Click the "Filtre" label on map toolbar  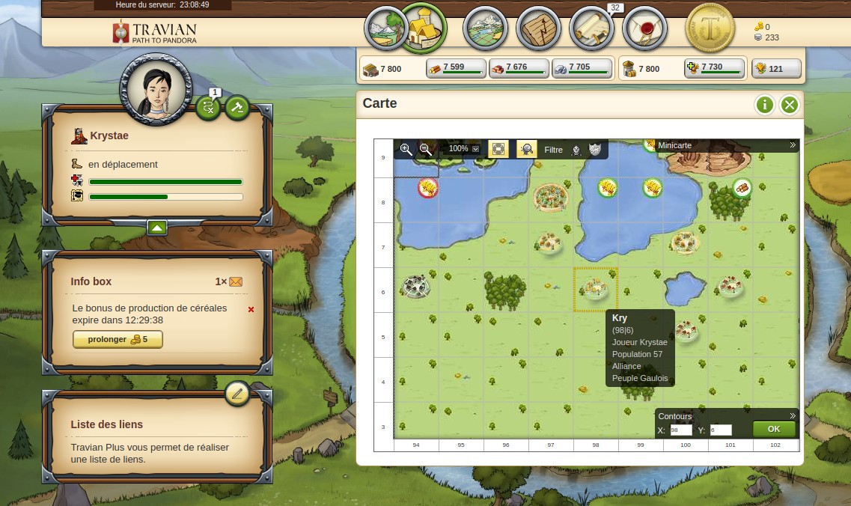click(x=554, y=150)
